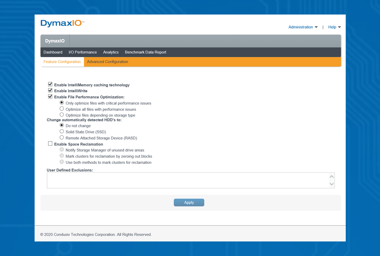Select the Feature Configuration tab

click(62, 62)
